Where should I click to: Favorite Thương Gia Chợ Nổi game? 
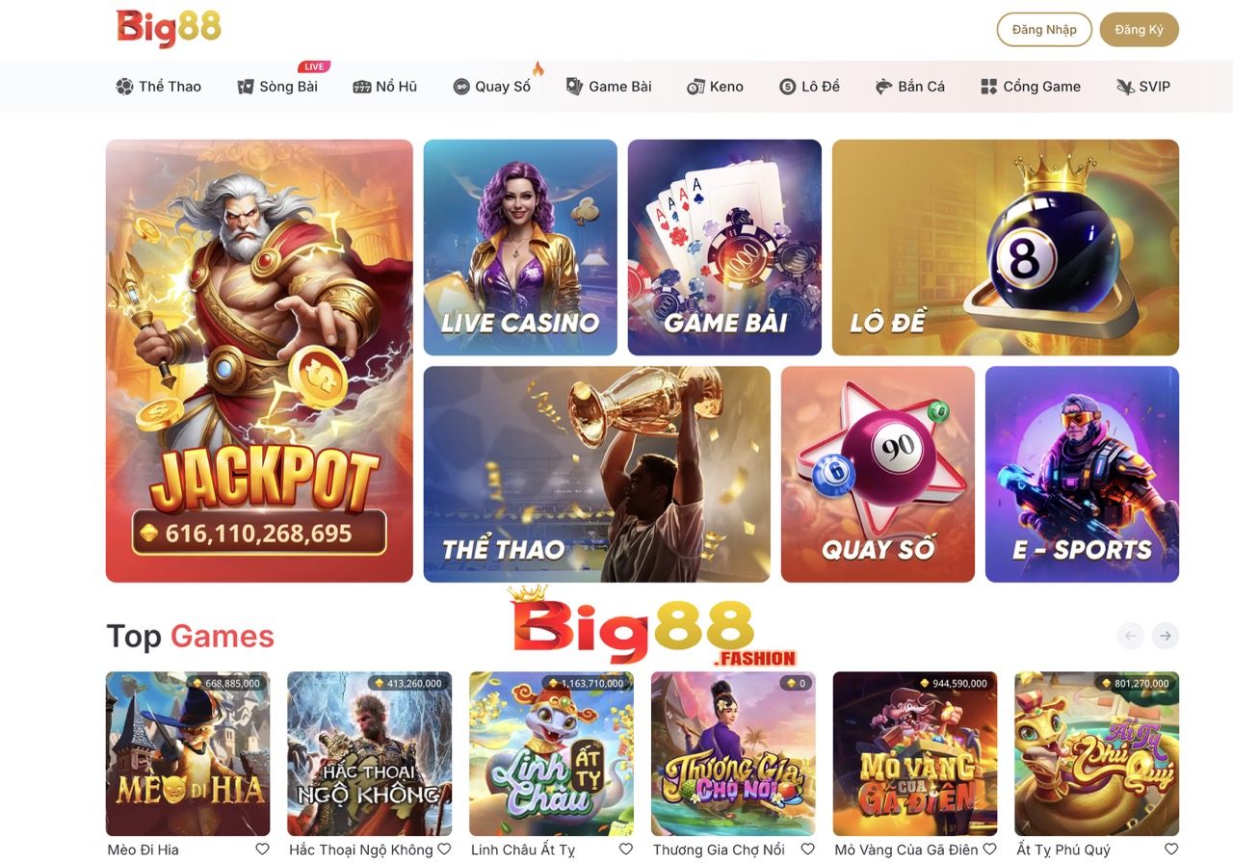[x=808, y=850]
